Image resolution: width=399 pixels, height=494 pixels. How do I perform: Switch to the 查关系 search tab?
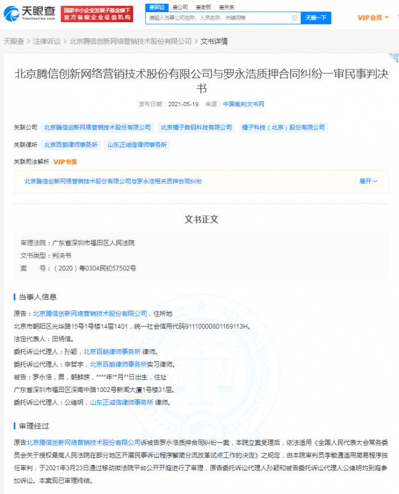pyautogui.click(x=227, y=7)
